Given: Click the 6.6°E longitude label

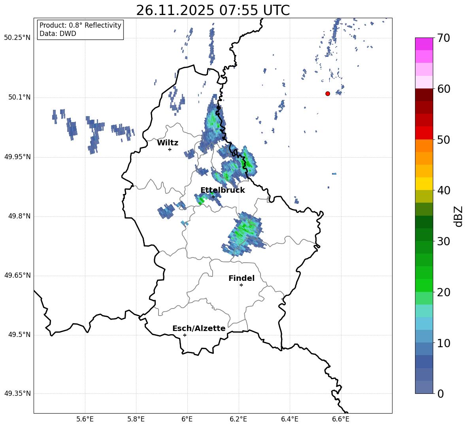Looking at the screenshot, I should point(341,419).
